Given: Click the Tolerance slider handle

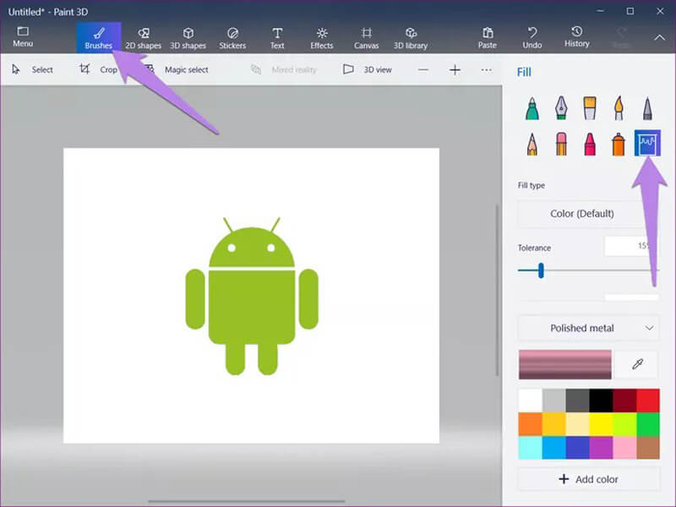Looking at the screenshot, I should pos(541,270).
